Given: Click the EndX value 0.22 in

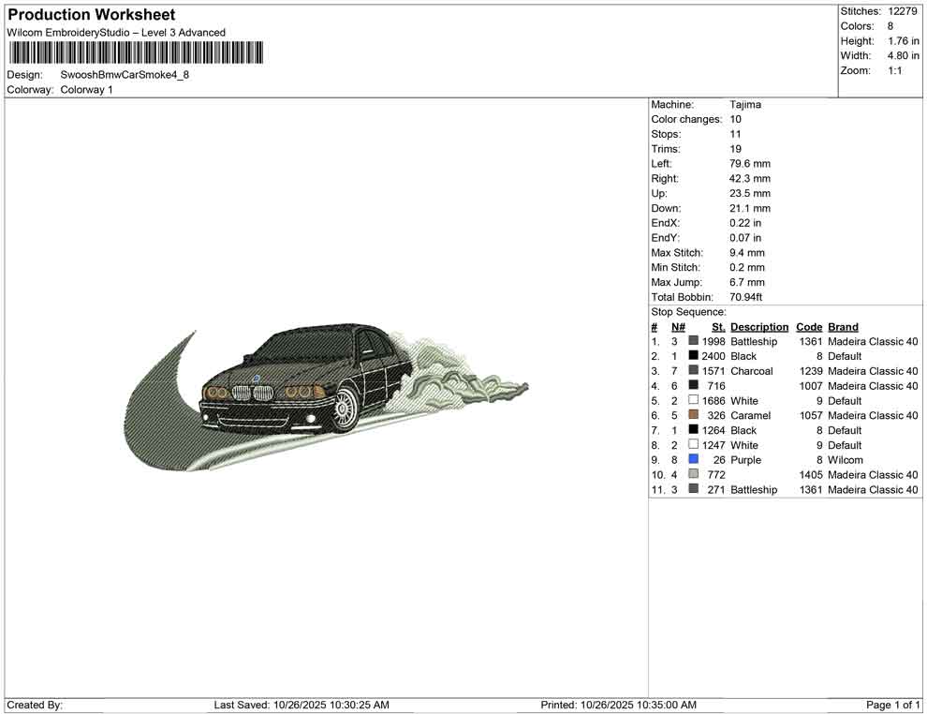Looking at the screenshot, I should [745, 223].
